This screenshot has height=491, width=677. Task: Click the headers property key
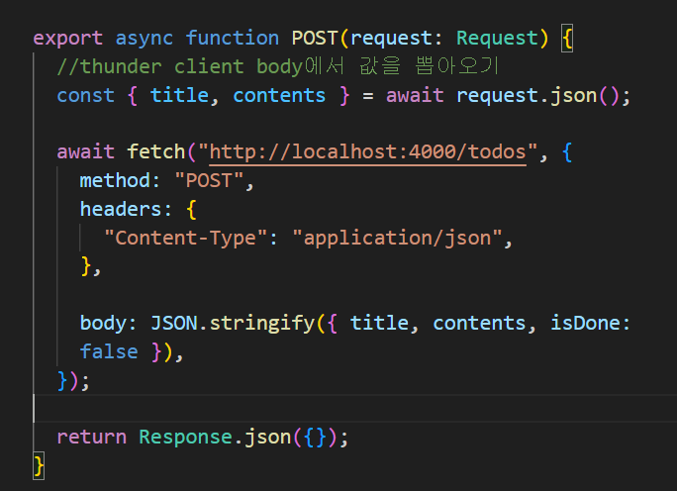121,209
